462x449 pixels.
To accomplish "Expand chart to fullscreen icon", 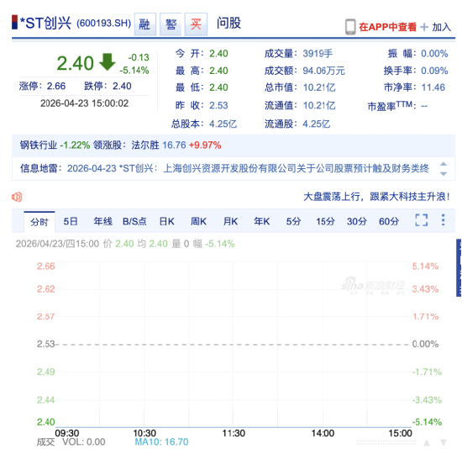I will click(422, 220).
